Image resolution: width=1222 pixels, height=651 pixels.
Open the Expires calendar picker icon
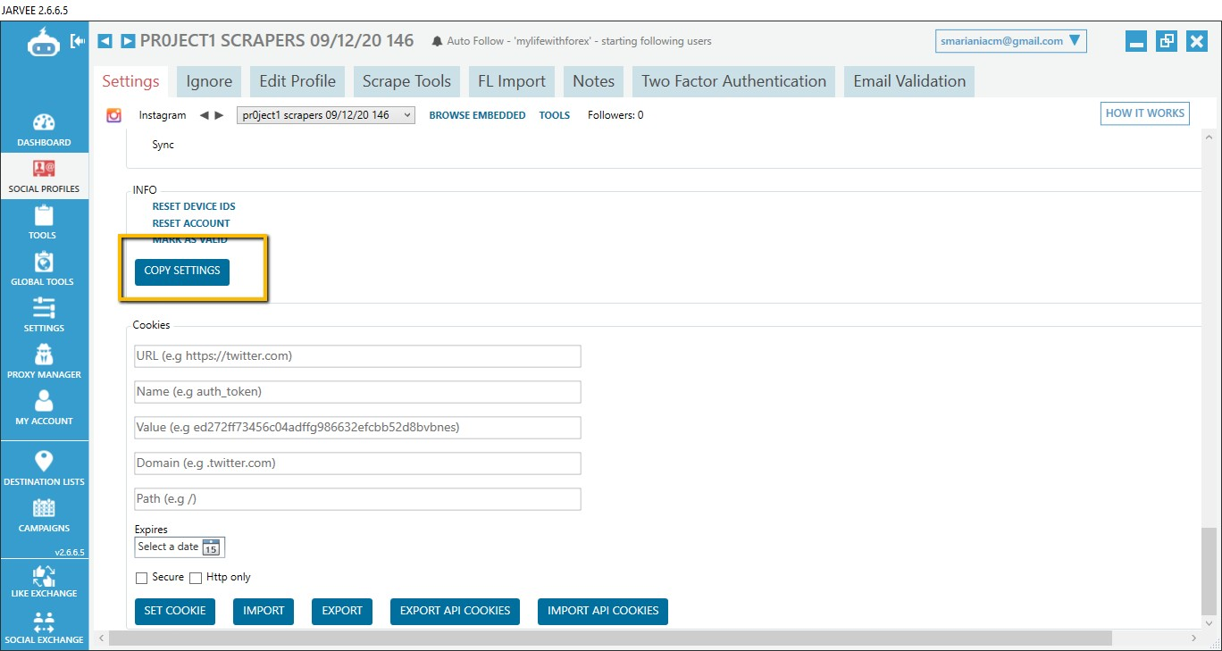pyautogui.click(x=211, y=547)
